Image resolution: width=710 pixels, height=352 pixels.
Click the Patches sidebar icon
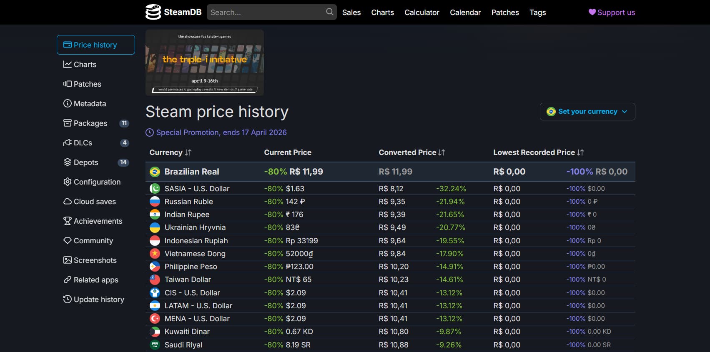[x=67, y=84]
